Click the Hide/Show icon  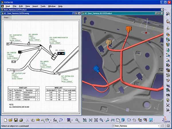[129, 120]
